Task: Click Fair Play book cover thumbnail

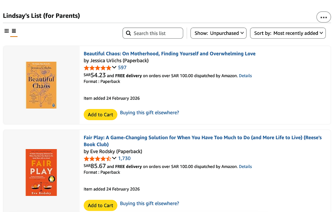Action: tap(41, 172)
